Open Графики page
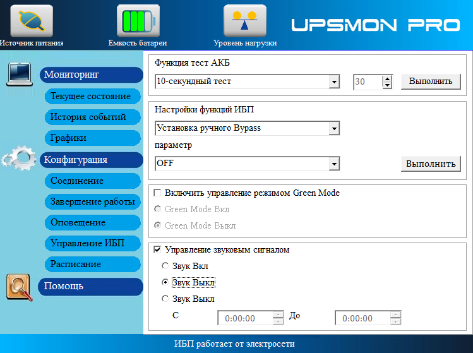 [x=93, y=138]
